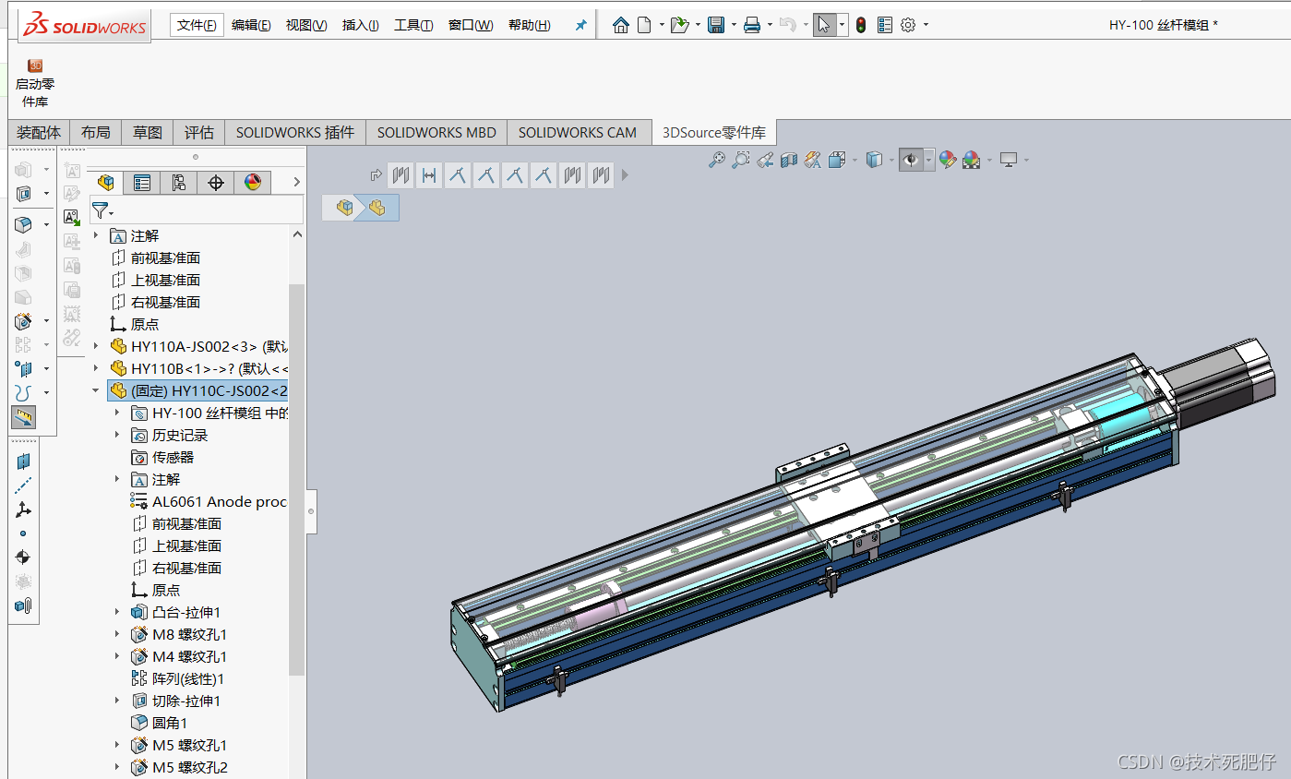Click the pin icon next to the Help menu
Screen dimensions: 1291x779
[580, 25]
